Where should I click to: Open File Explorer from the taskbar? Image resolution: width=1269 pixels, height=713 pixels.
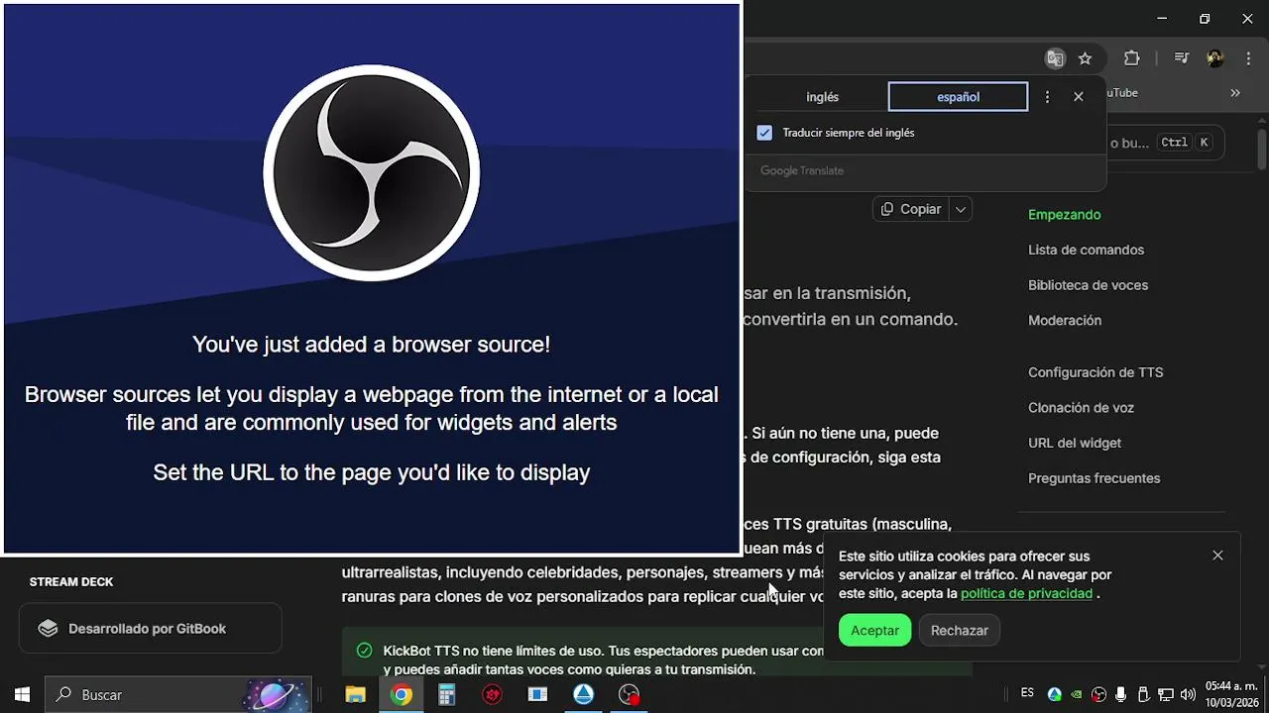[355, 695]
